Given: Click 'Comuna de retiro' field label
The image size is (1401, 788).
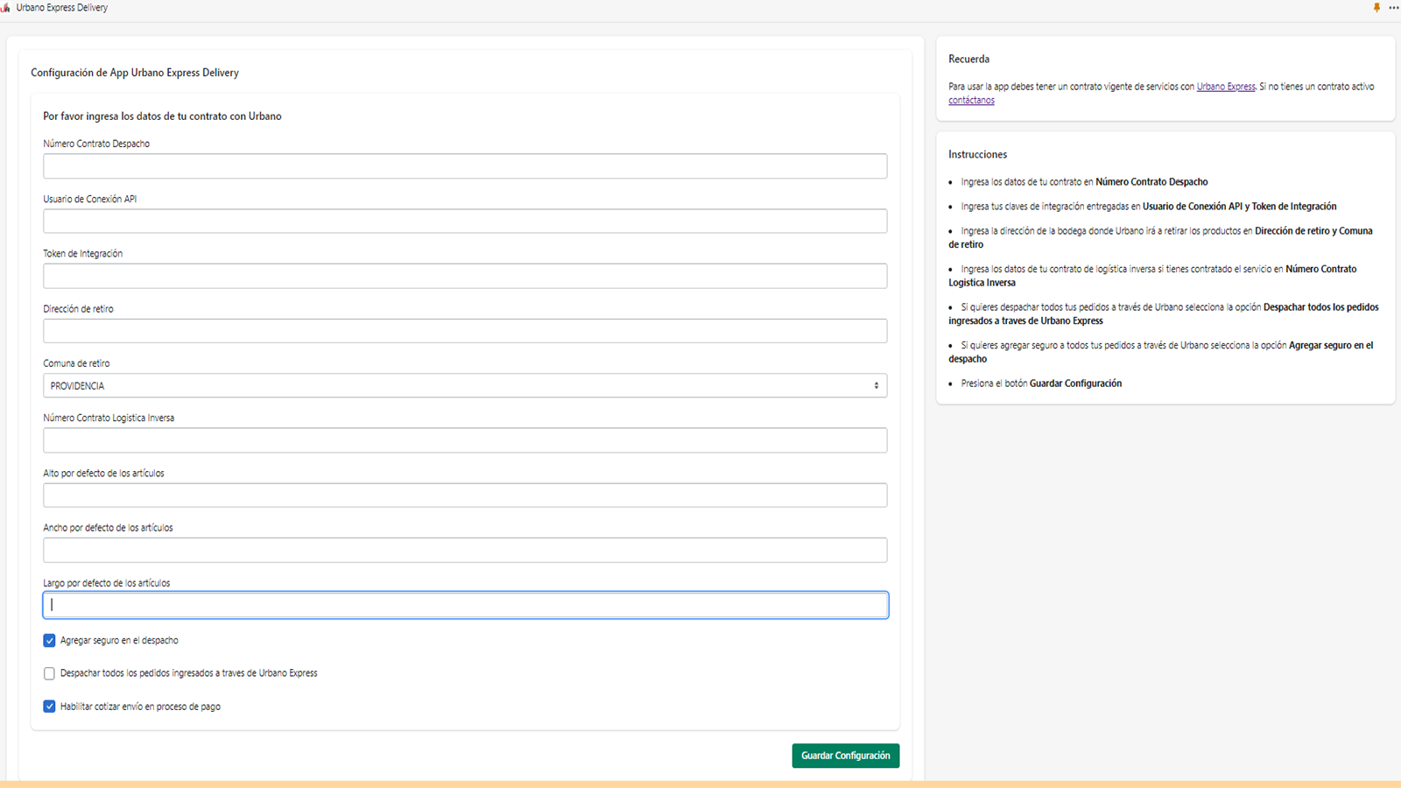Looking at the screenshot, I should 76,363.
